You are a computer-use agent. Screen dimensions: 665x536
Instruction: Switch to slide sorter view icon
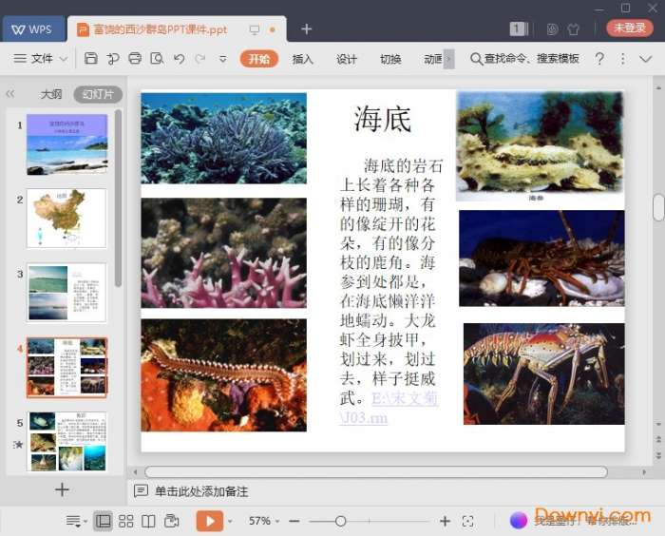125,521
